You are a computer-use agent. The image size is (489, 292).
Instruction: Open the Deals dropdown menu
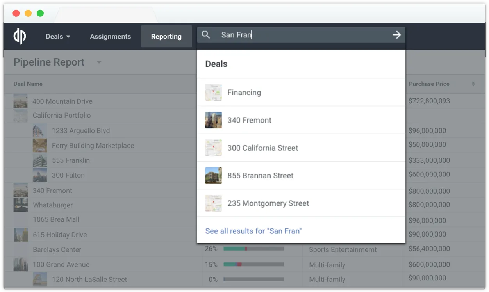57,36
